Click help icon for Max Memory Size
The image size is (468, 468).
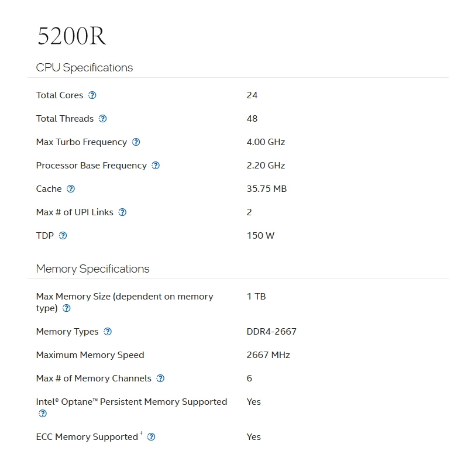(x=67, y=308)
